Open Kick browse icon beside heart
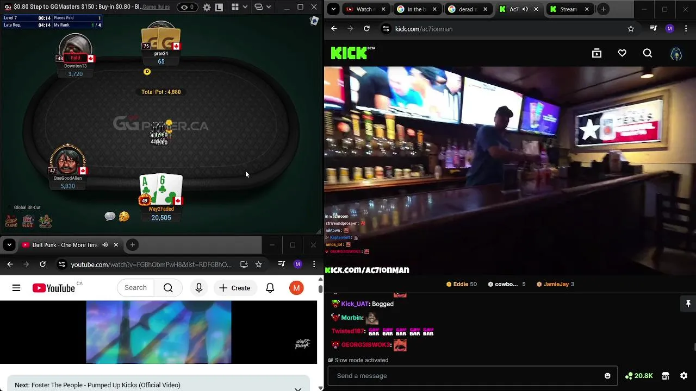 (596, 53)
